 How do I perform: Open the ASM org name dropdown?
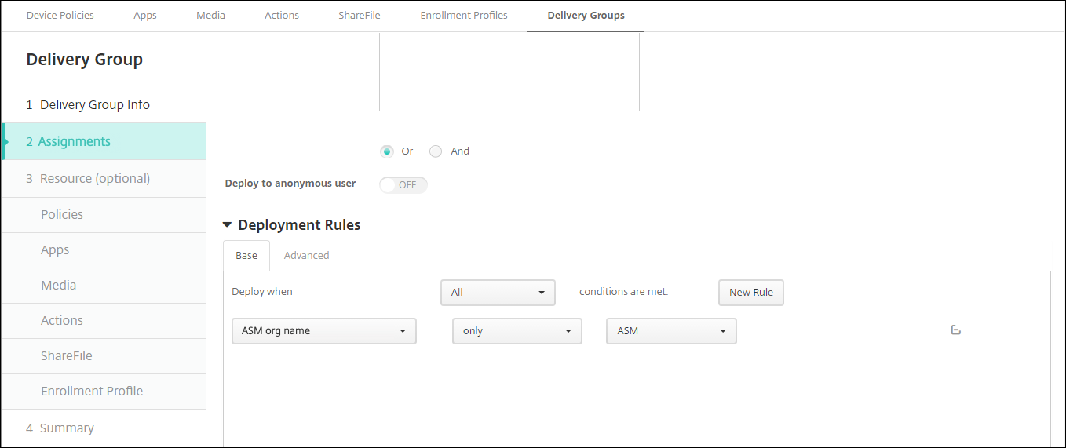point(323,331)
